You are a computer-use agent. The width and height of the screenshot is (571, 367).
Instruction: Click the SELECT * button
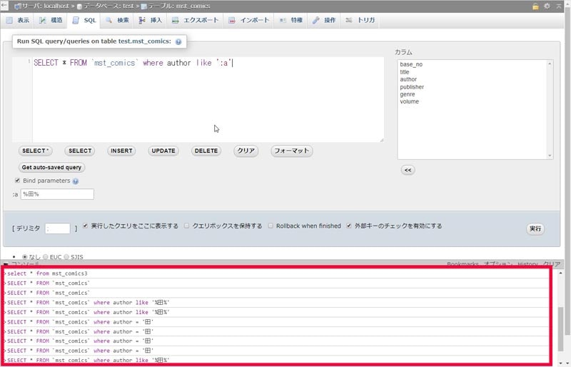(35, 151)
